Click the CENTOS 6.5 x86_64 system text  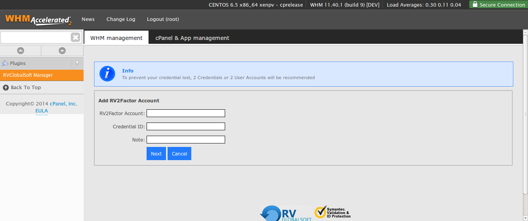(256, 5)
